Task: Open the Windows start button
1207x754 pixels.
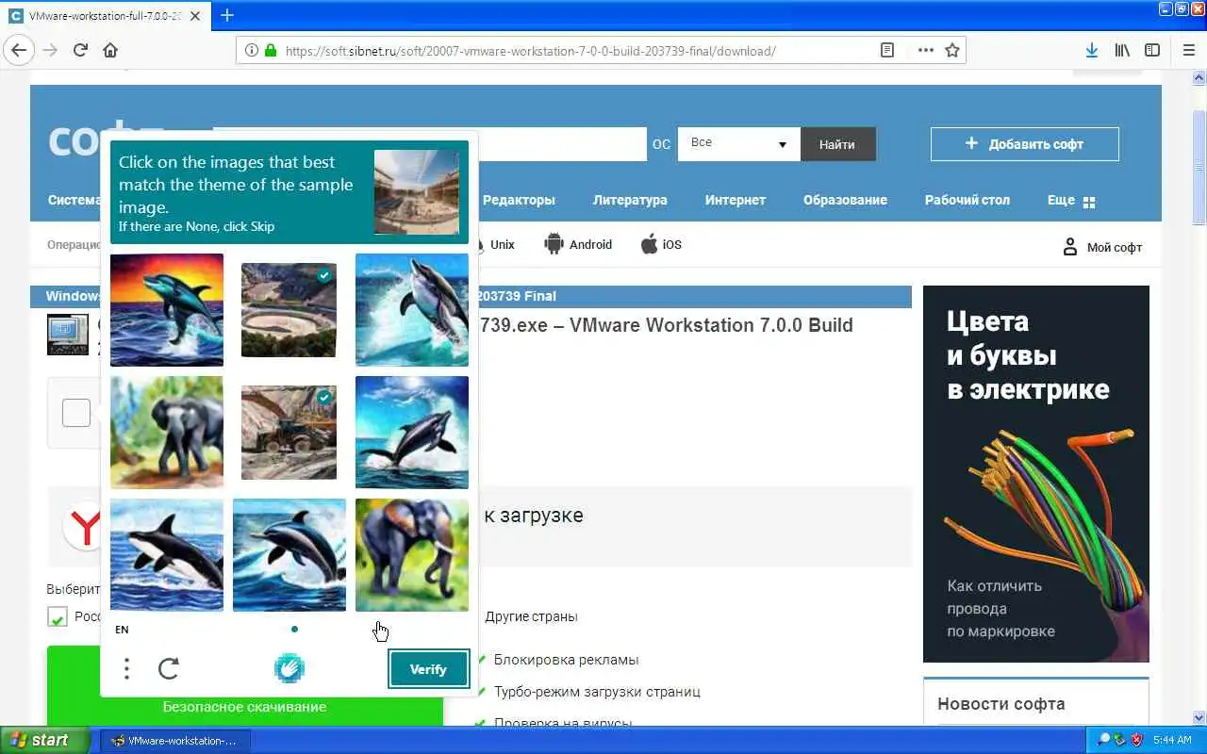Action: coord(45,740)
